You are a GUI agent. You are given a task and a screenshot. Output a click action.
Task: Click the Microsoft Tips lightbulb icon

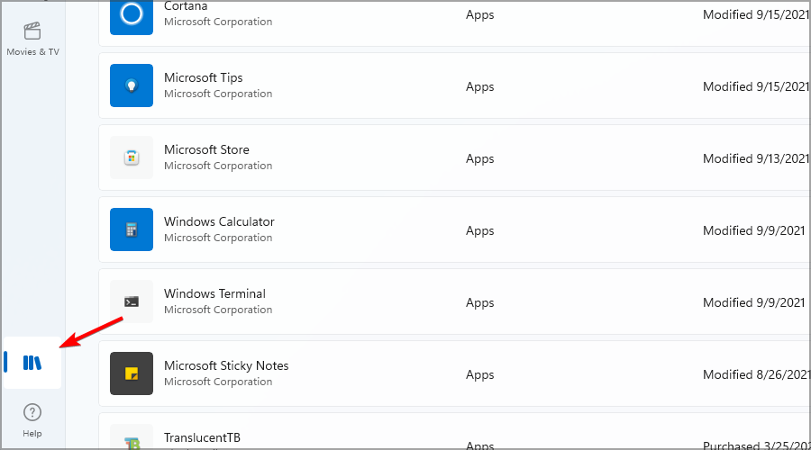pyautogui.click(x=132, y=85)
